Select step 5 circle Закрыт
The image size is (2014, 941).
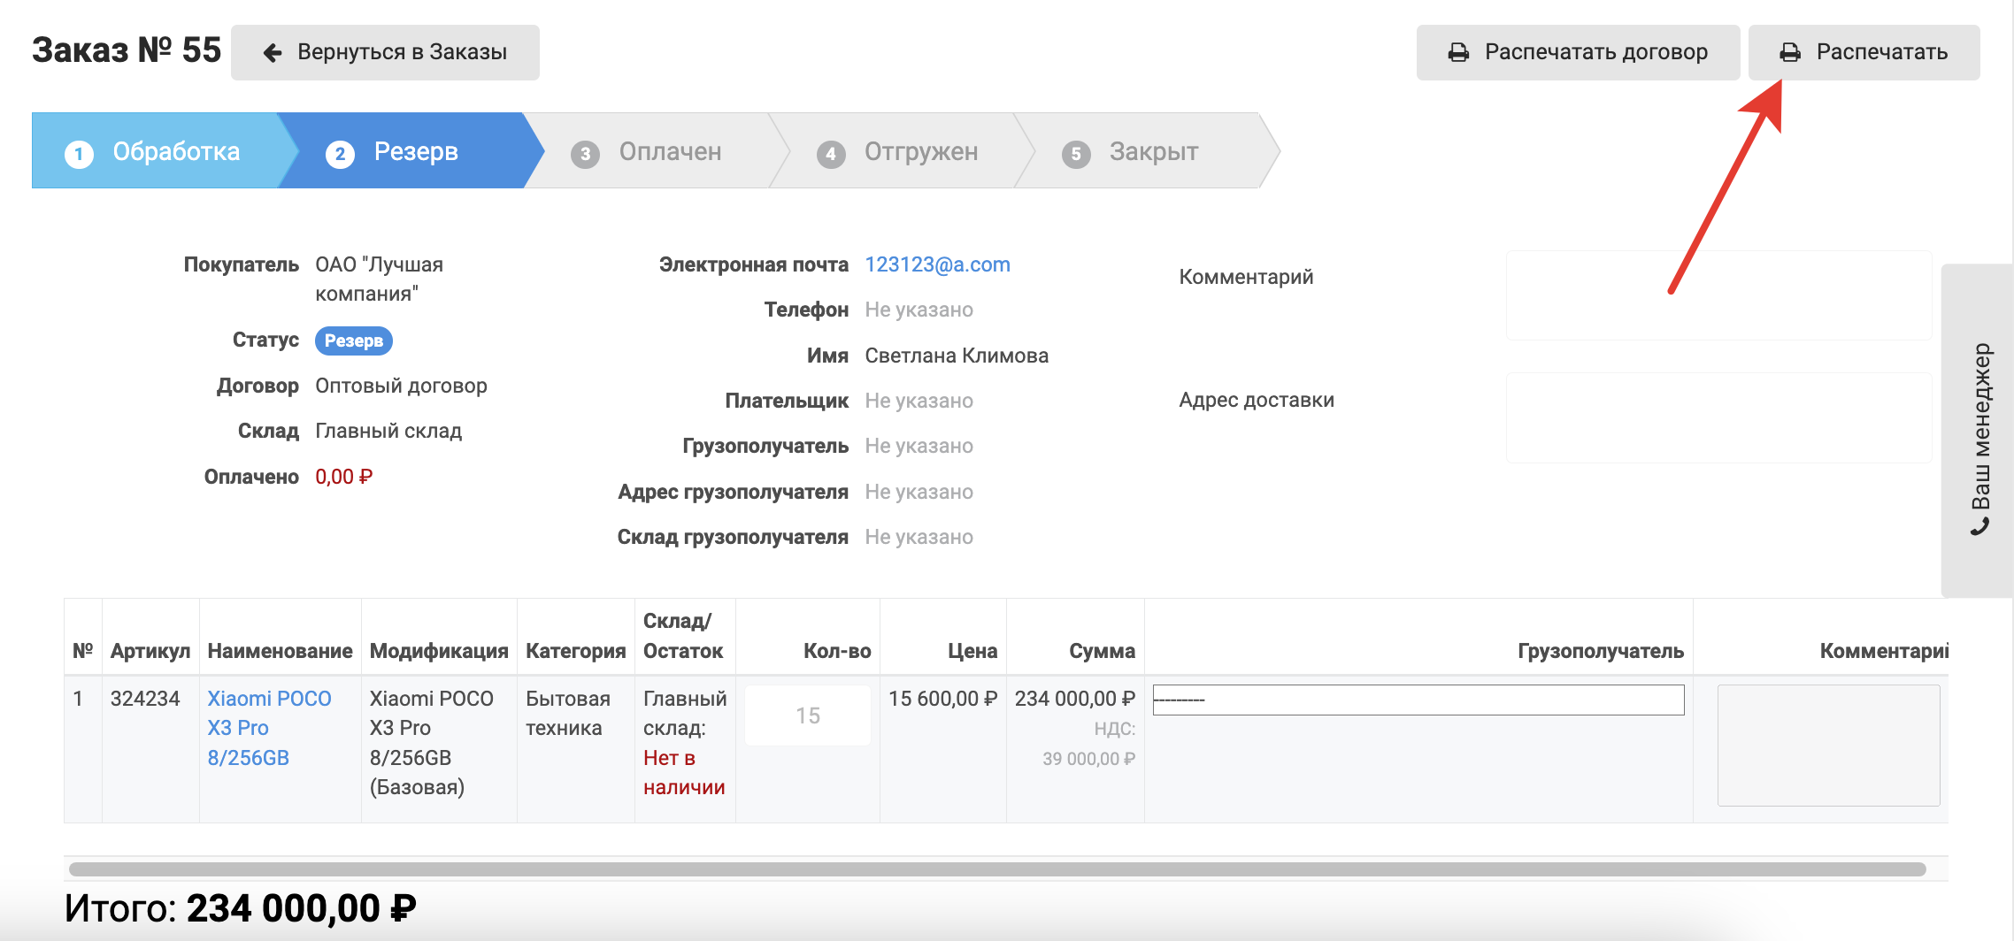1075,154
